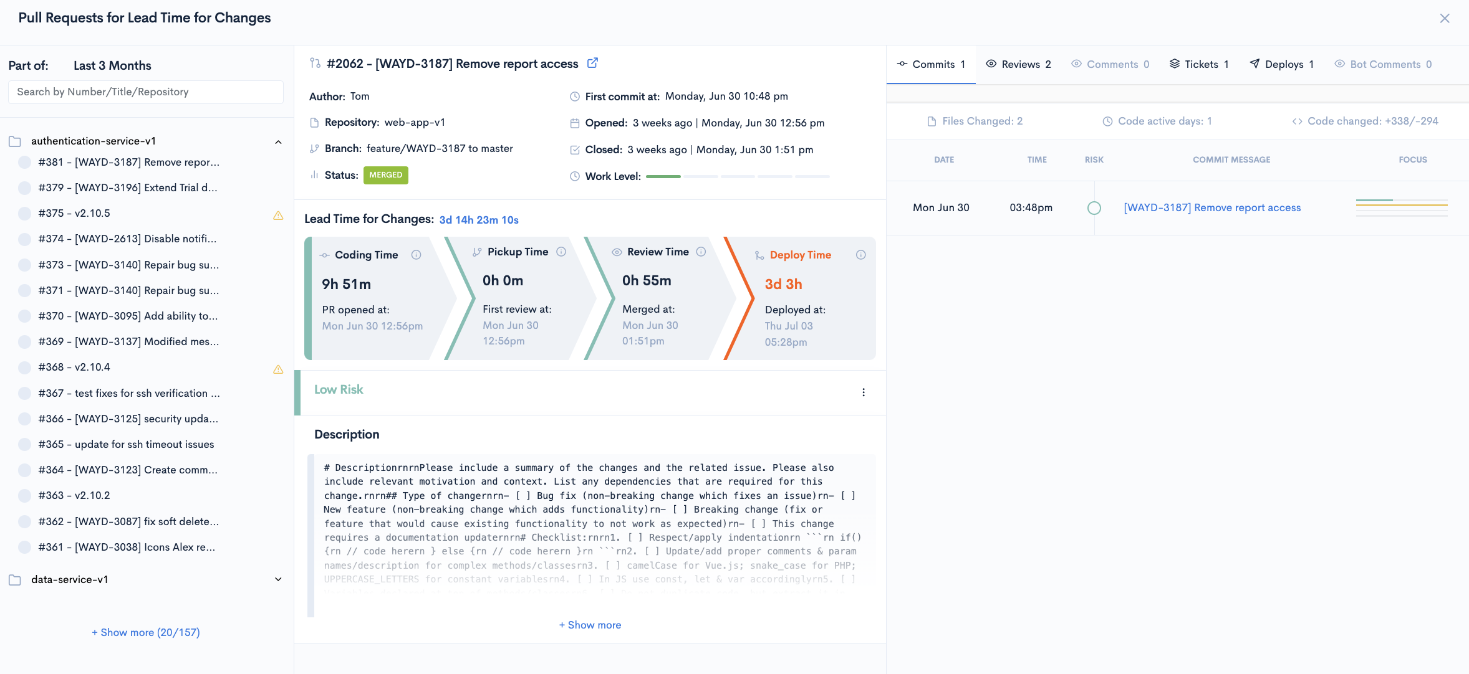The height and width of the screenshot is (674, 1469).
Task: Open the Comments tab
Action: click(1110, 64)
